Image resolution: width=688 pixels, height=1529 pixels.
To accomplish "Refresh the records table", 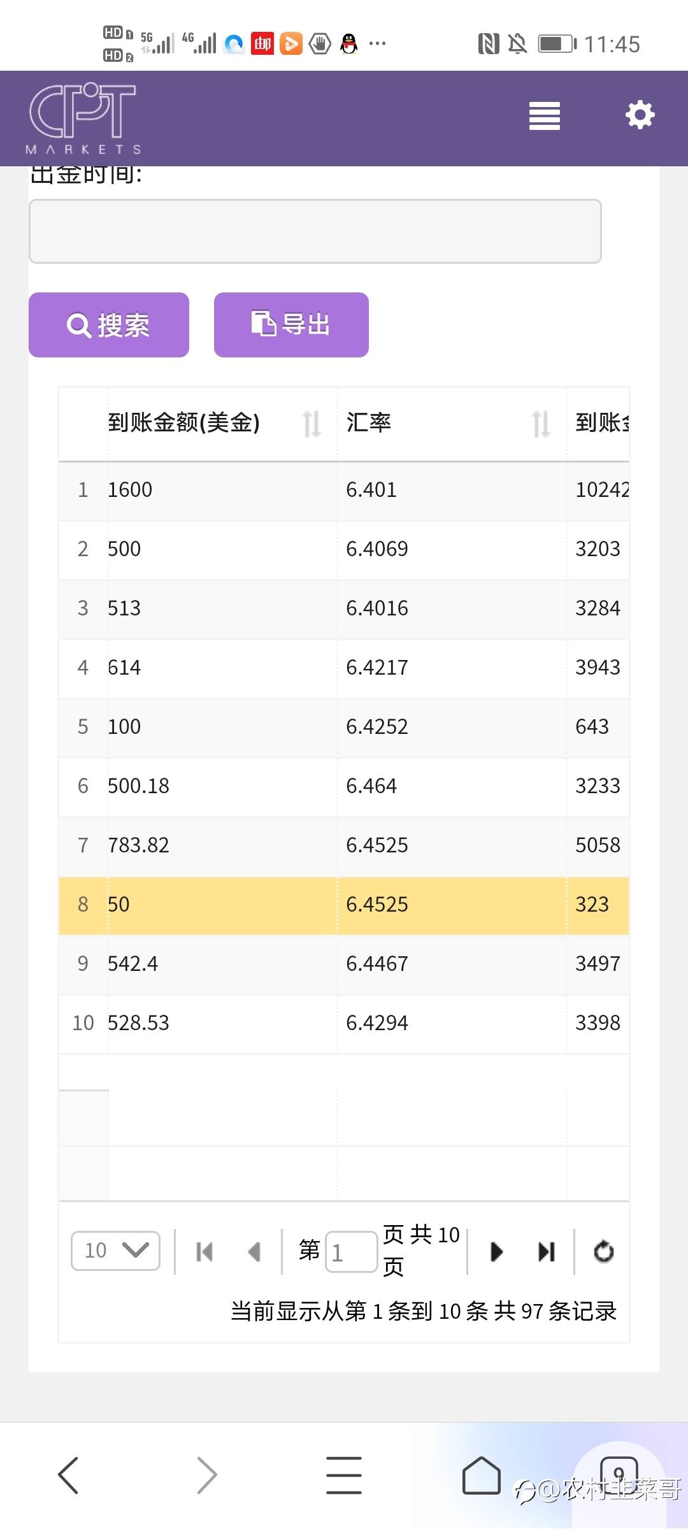I will [x=603, y=1252].
